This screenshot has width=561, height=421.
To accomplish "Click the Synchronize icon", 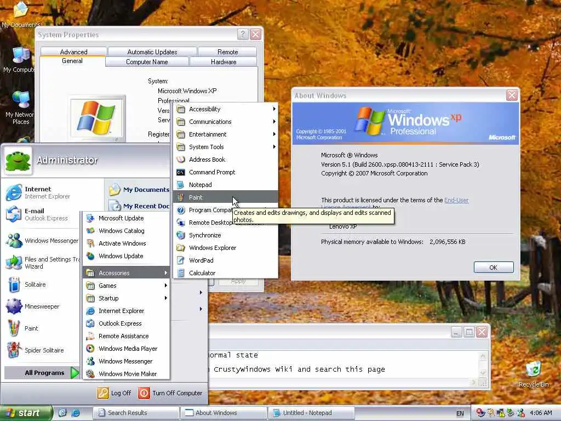I will click(181, 235).
